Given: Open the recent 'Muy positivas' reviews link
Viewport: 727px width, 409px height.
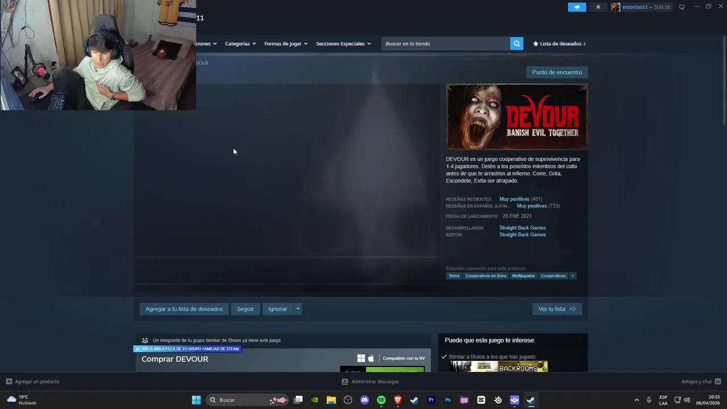Looking at the screenshot, I should (514, 199).
